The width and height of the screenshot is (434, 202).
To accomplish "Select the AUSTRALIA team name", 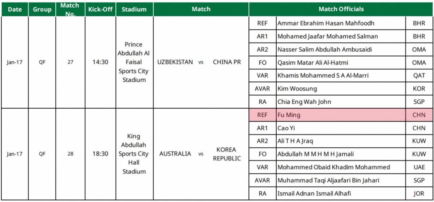I will (175, 154).
